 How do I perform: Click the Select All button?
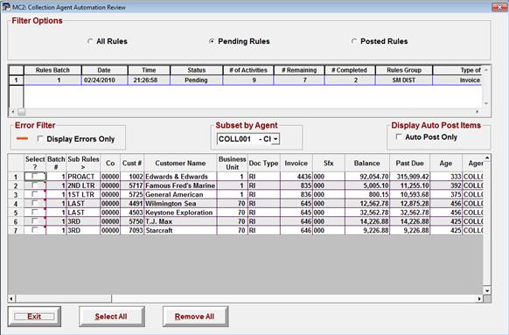coord(112,317)
